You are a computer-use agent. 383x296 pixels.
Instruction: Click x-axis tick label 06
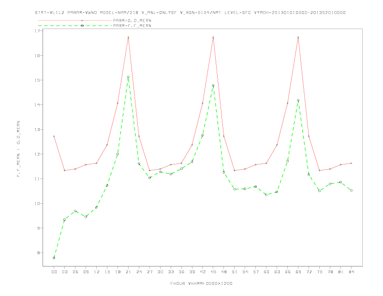point(75,272)
